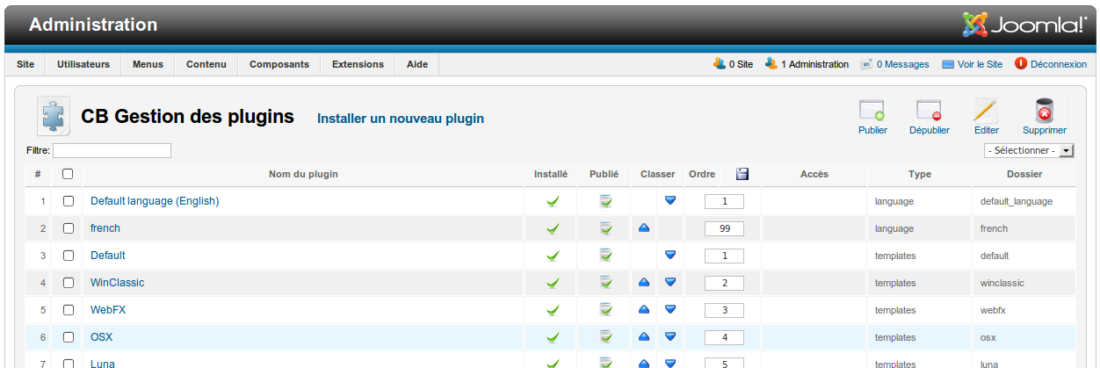The width and height of the screenshot is (1100, 368).
Task: Click the Dépublier toolbar icon
Action: coord(929,111)
